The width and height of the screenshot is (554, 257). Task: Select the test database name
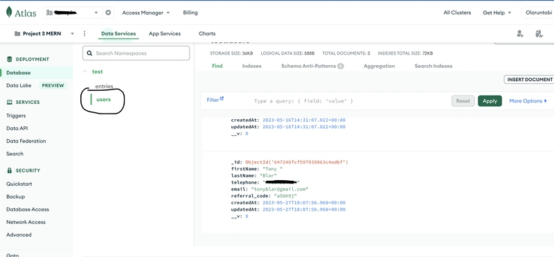tap(97, 71)
